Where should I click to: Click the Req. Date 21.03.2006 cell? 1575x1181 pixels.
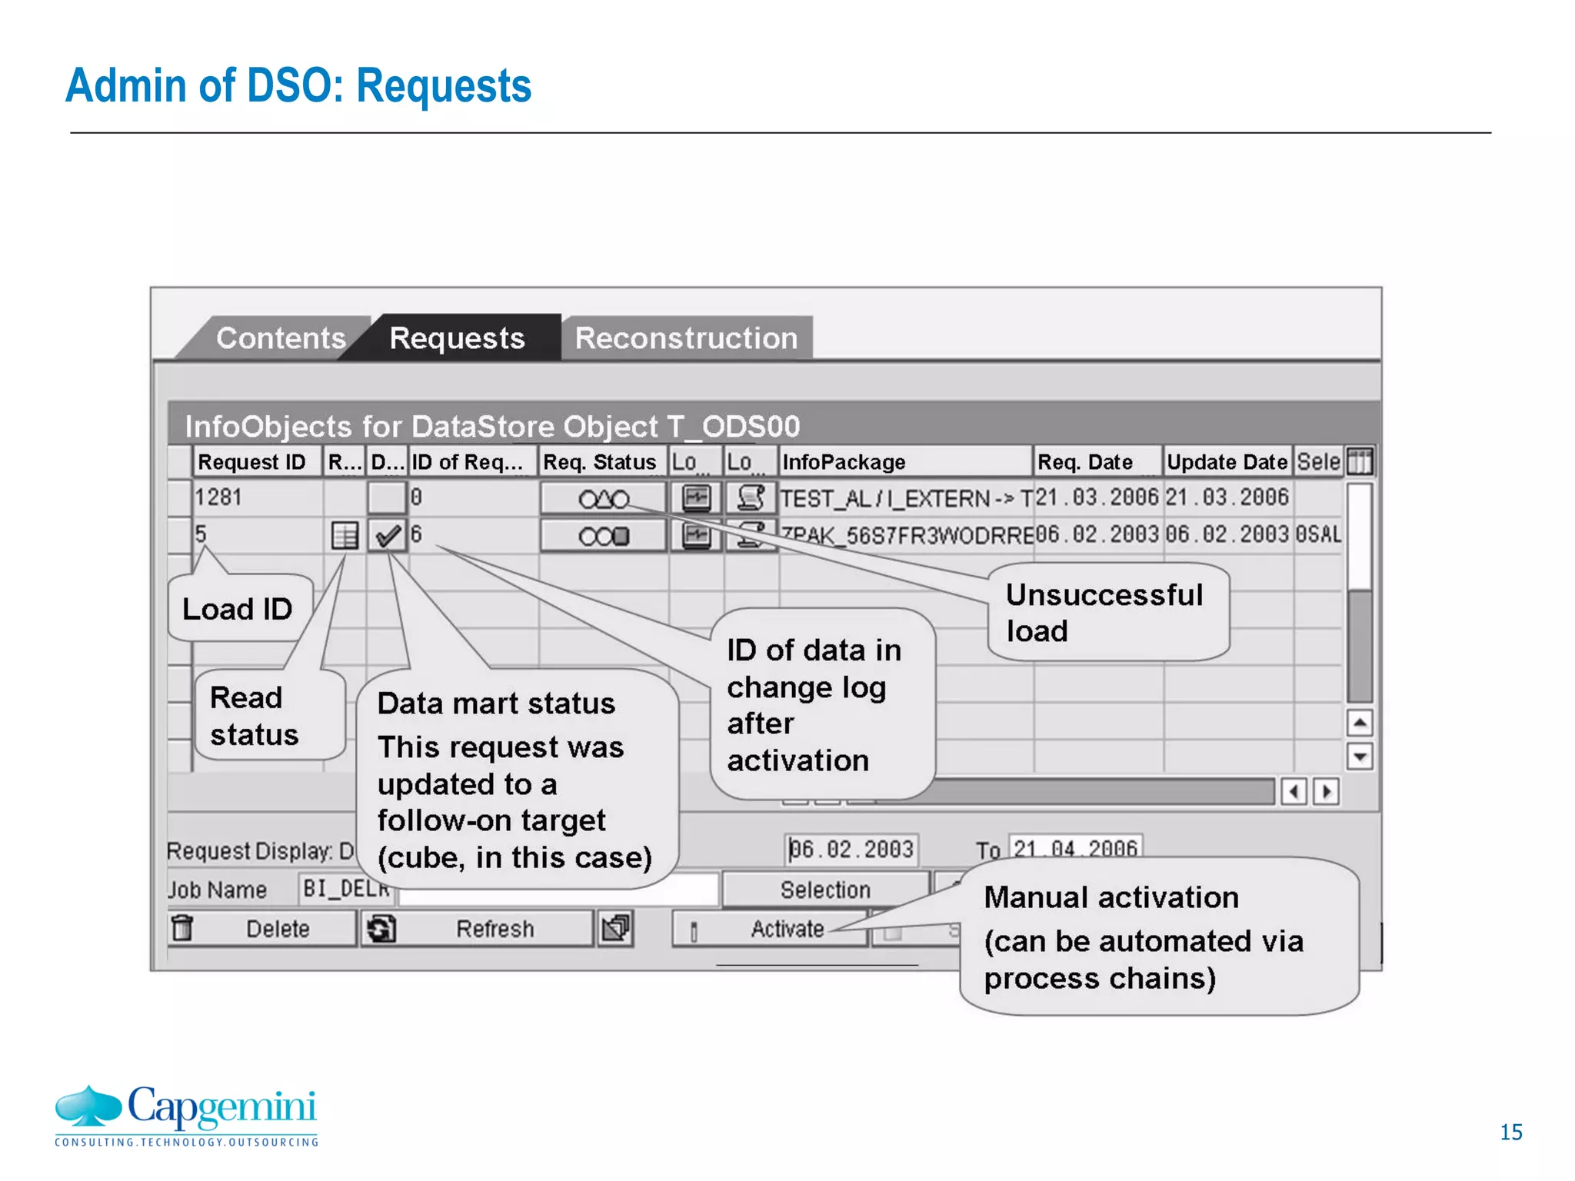click(1097, 497)
